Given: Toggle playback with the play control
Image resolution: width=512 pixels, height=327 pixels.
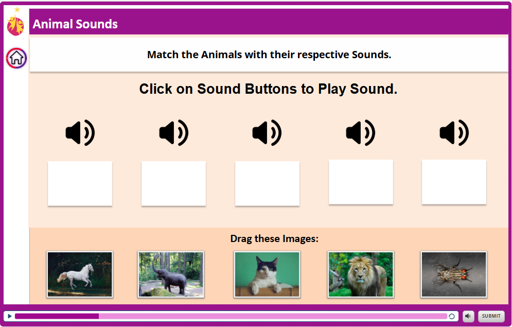Looking at the screenshot, I should click(x=9, y=316).
